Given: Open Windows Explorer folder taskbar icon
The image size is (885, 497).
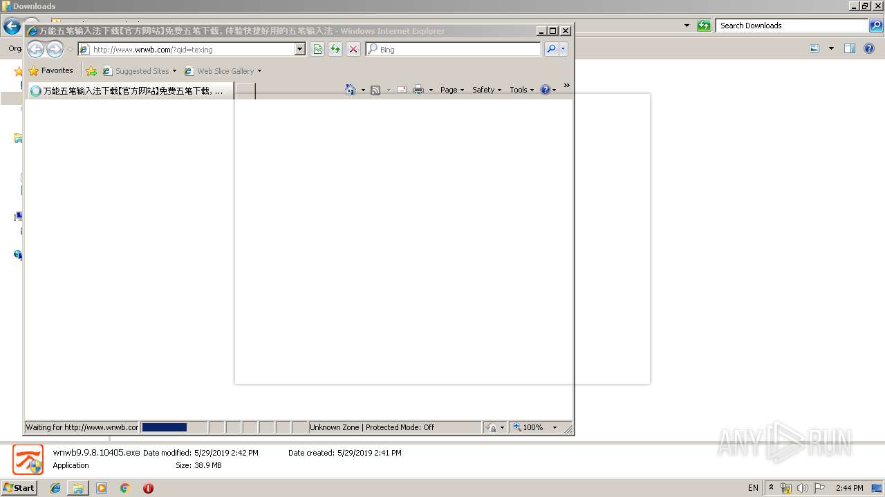Looking at the screenshot, I should (78, 488).
